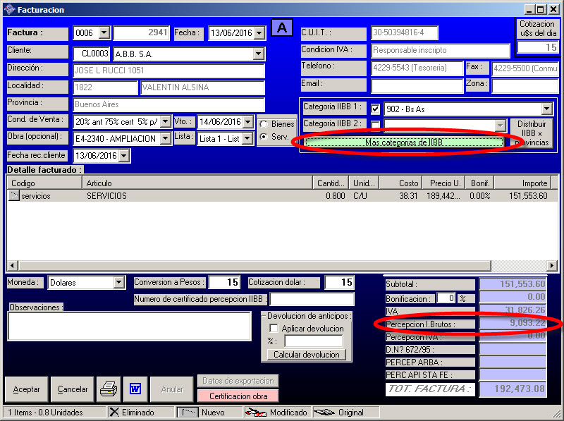Sort by the Articulo column header
Image resolution: width=564 pixels, height=421 pixels.
[x=197, y=183]
